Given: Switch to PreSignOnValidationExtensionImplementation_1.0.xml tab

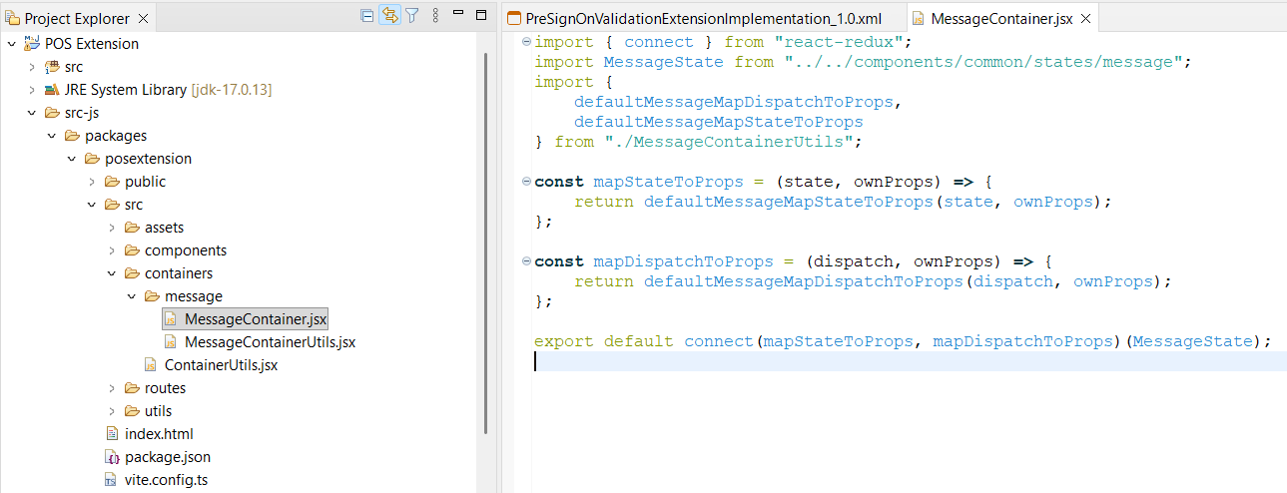Looking at the screenshot, I should point(703,19).
